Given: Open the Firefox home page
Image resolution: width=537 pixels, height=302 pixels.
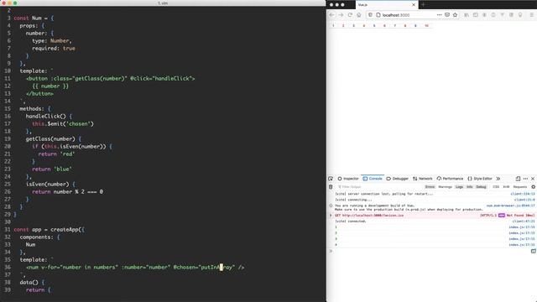Looking at the screenshot, I should [359, 15].
